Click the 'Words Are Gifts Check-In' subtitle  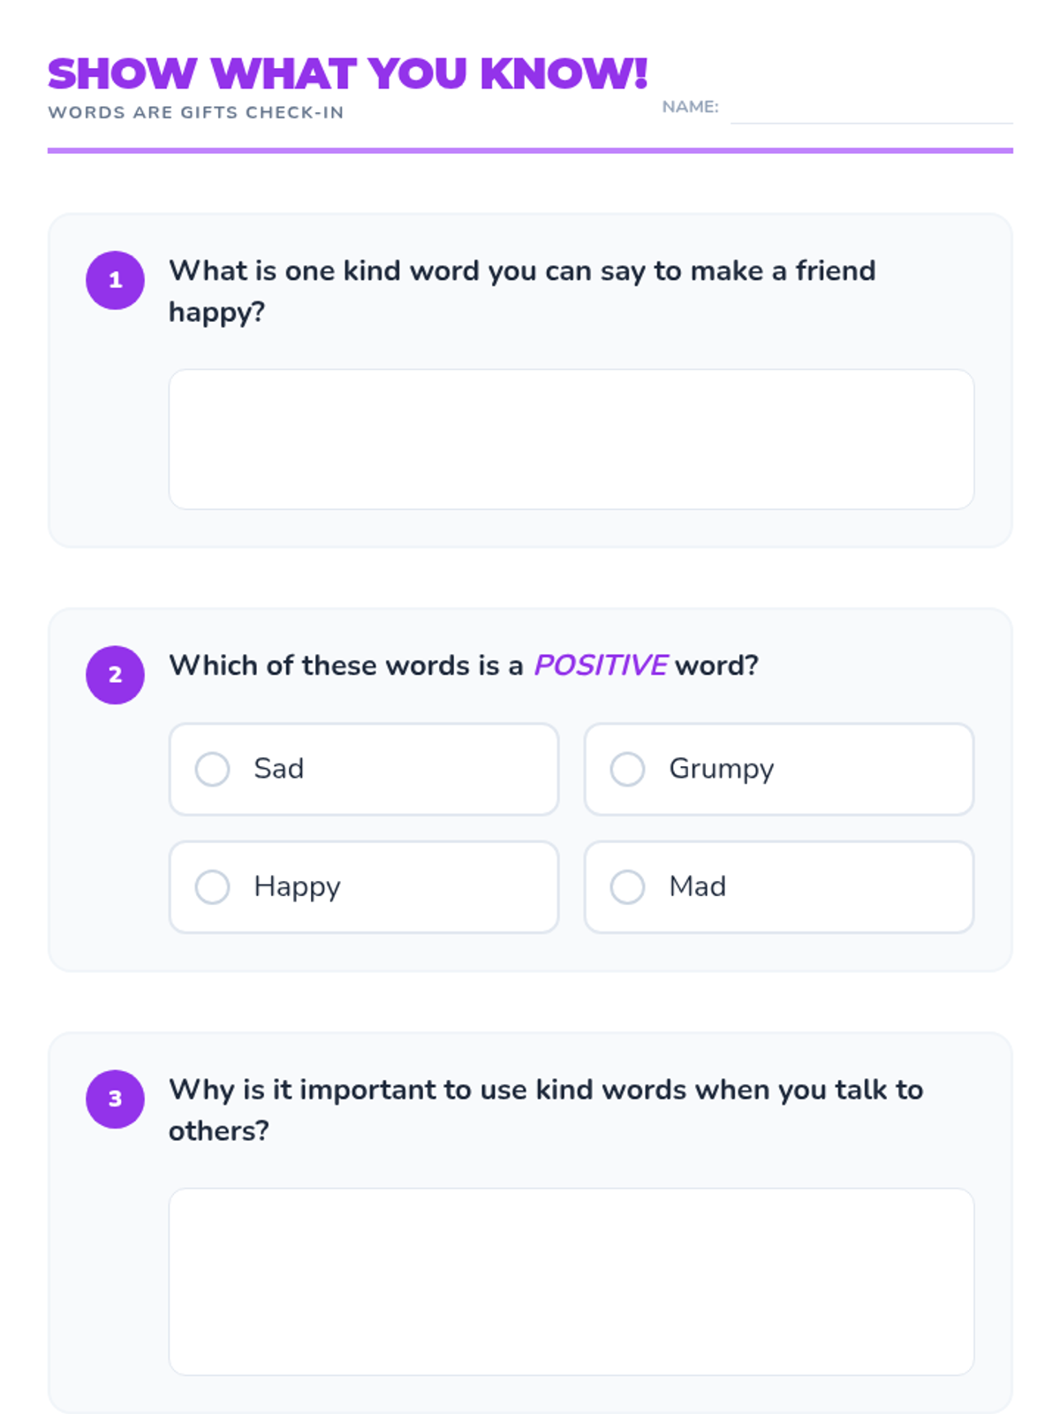coord(195,113)
